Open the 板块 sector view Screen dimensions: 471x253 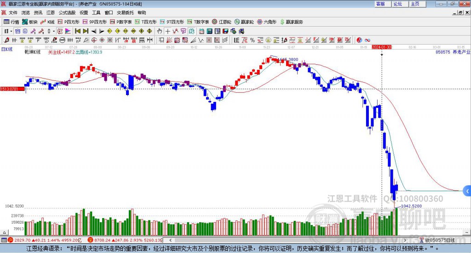(x=30, y=22)
